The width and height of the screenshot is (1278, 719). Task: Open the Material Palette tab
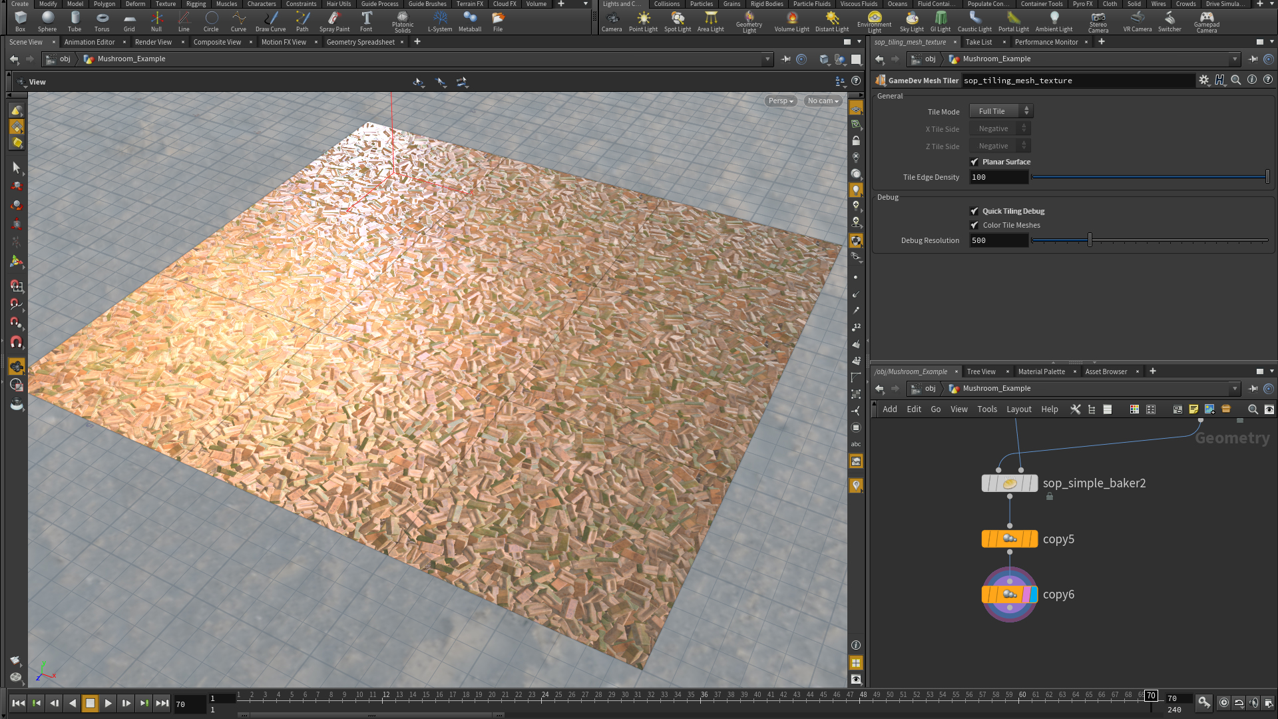click(1041, 371)
